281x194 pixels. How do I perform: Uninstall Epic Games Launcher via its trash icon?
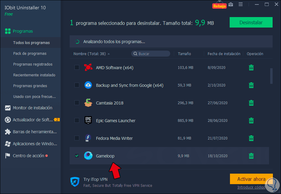251,120
